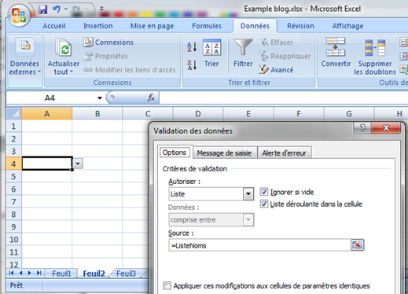Screen dimensions: 408x294
Task: Click the Réappliquer filter command
Action: pyautogui.click(x=285, y=56)
